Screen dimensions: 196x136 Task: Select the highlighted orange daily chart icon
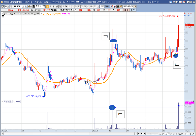(47, 7)
